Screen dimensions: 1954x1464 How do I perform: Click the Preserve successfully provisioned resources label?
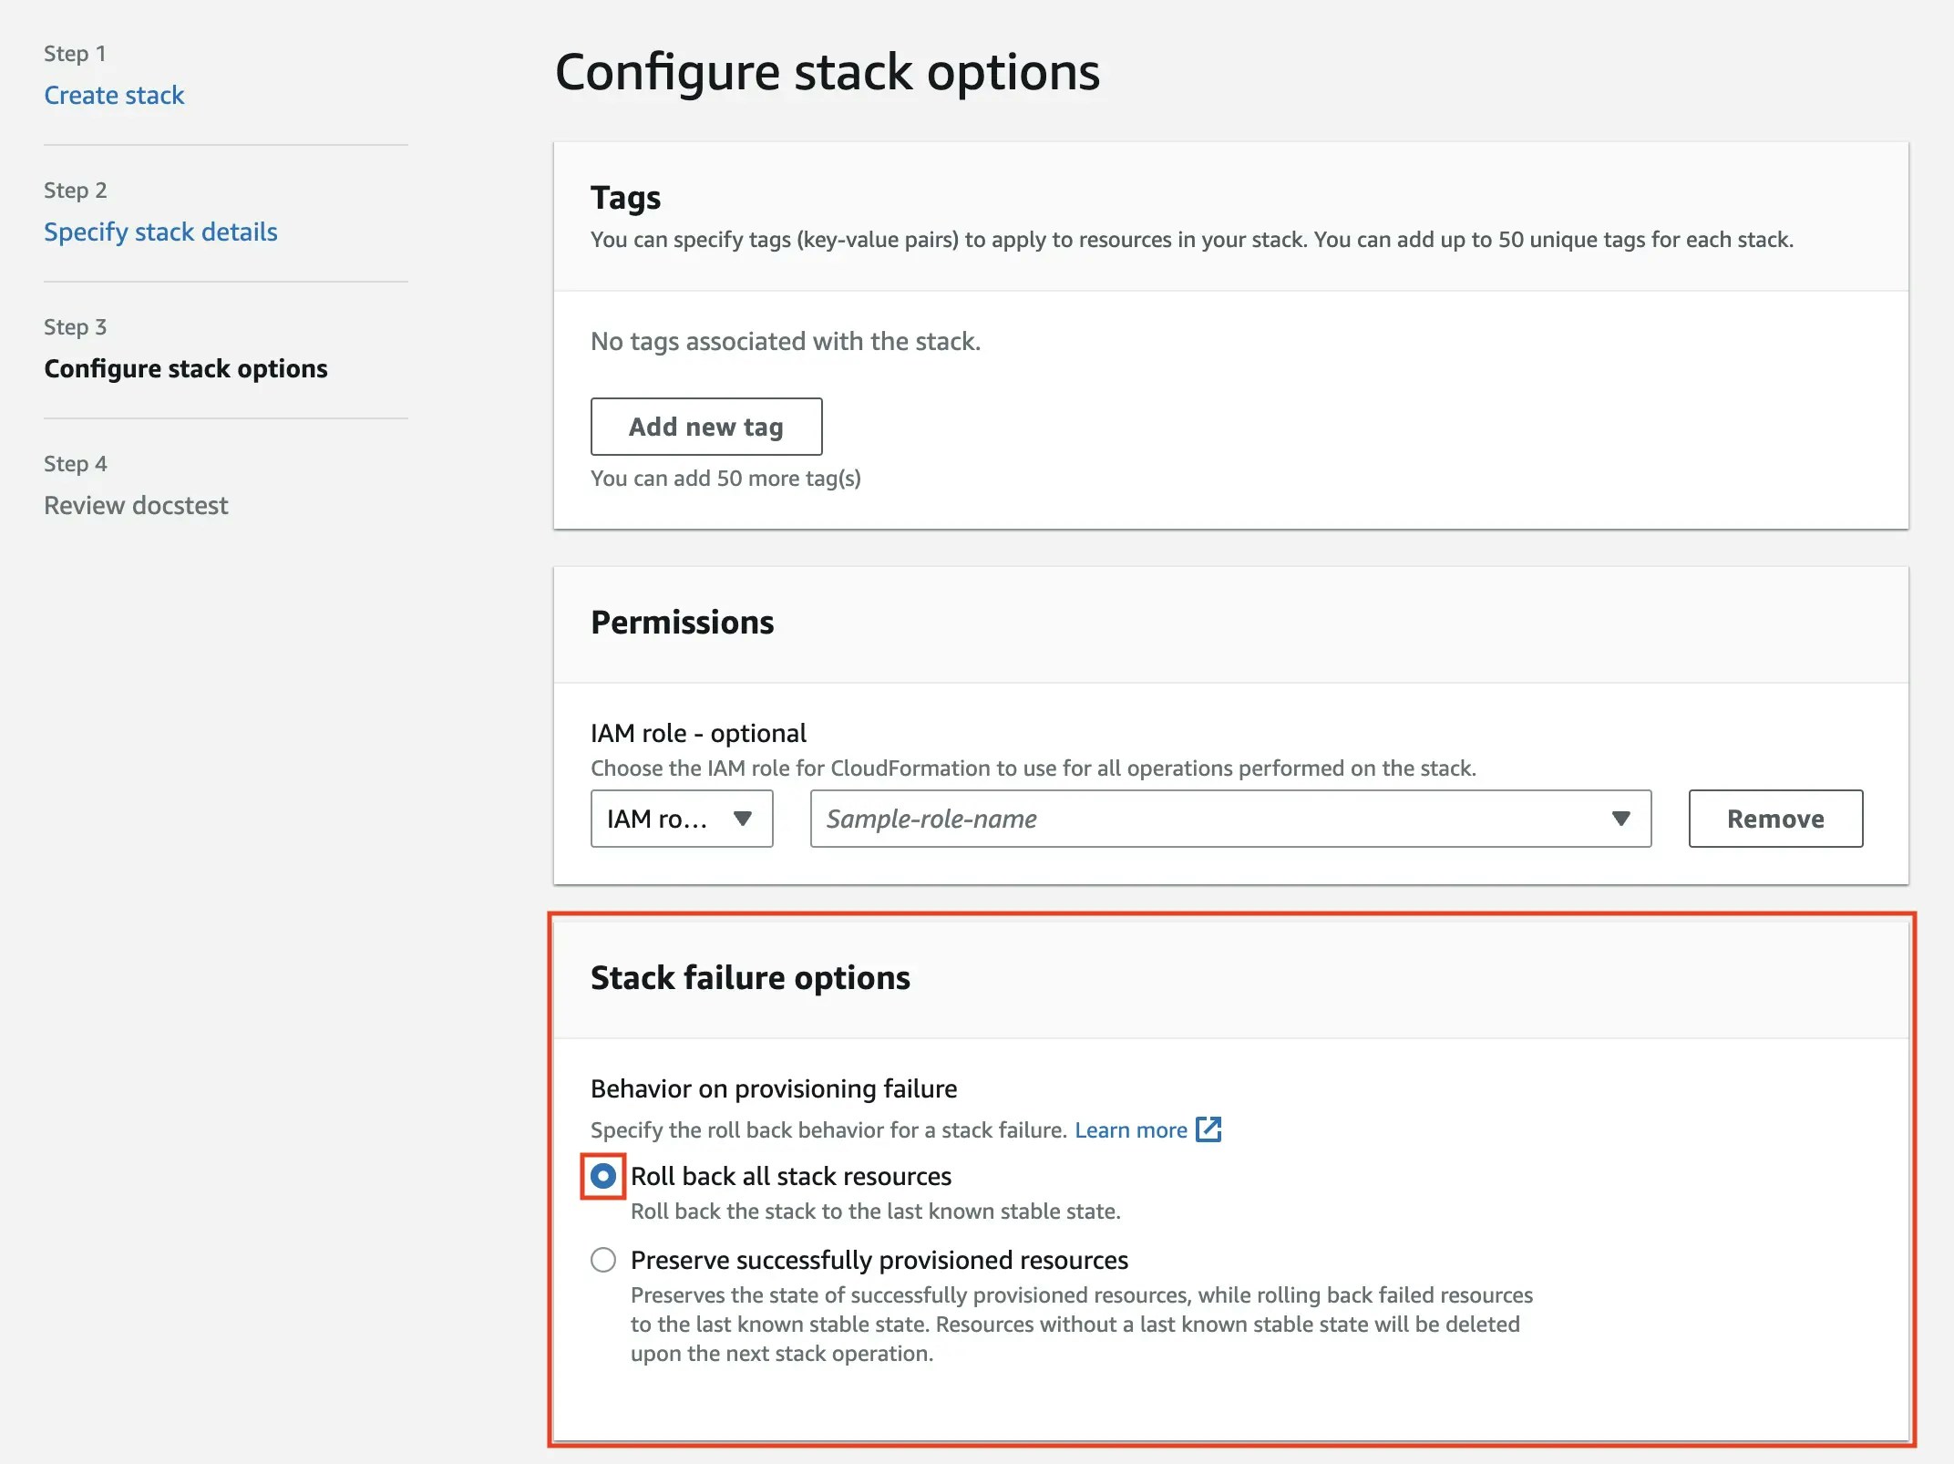pos(879,1260)
